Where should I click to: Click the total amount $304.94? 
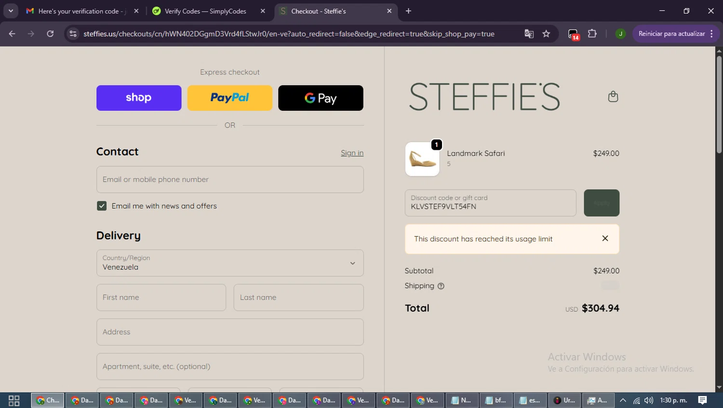pyautogui.click(x=601, y=308)
